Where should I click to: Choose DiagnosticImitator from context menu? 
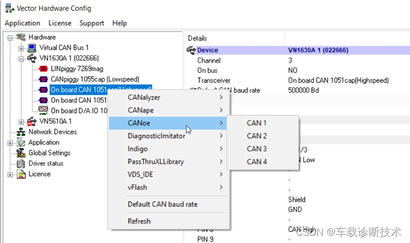point(169,136)
